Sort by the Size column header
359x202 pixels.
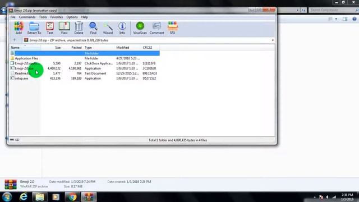(x=51, y=48)
